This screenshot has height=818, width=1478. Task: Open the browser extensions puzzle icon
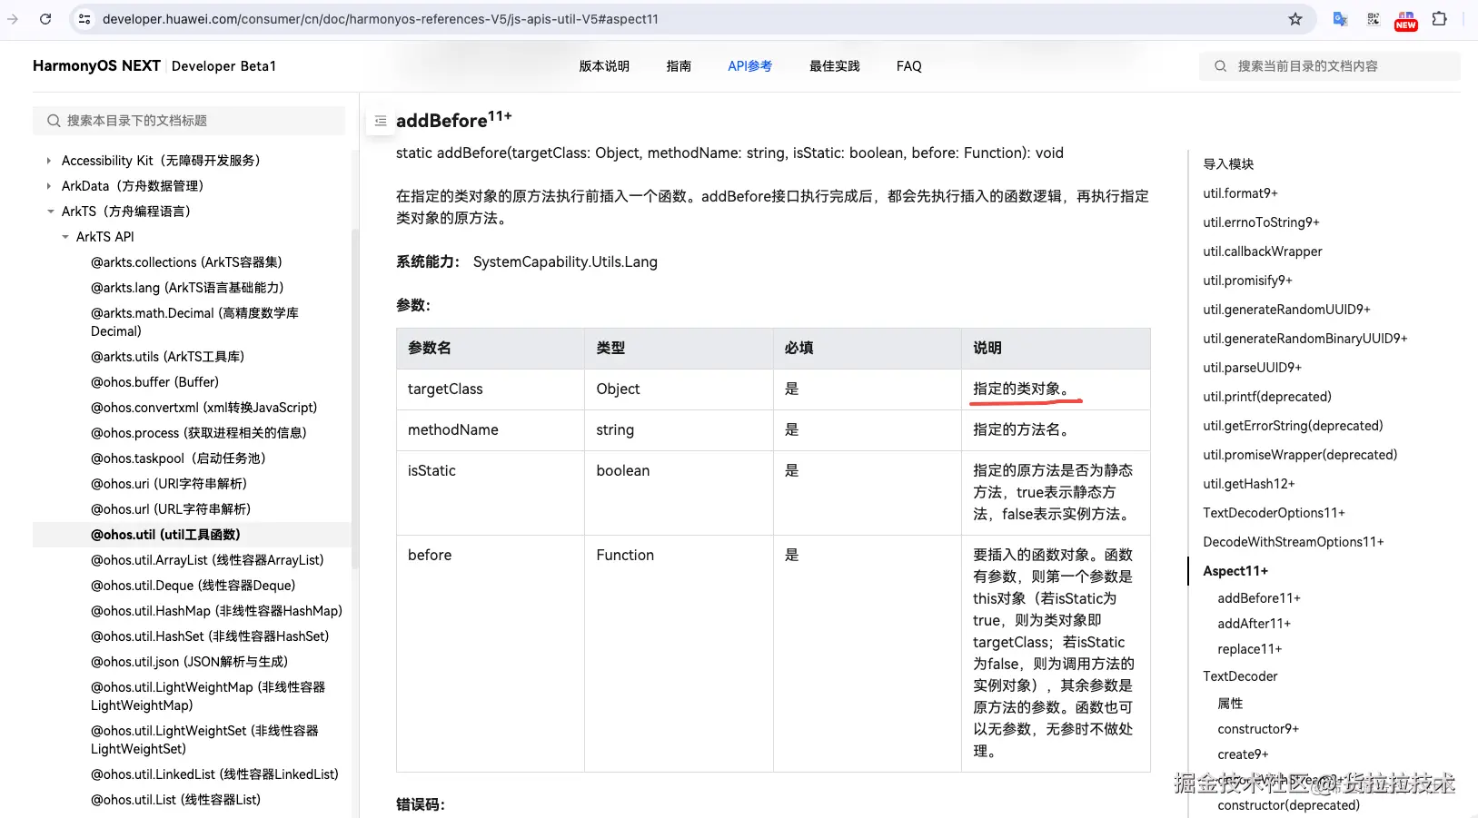(x=1439, y=19)
